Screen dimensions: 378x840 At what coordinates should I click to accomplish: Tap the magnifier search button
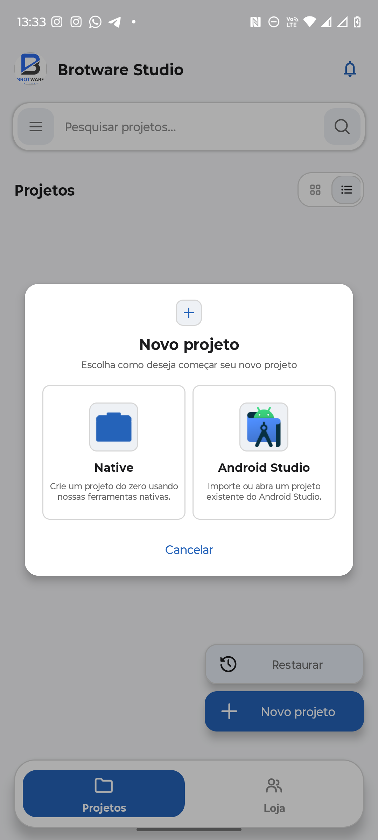[x=342, y=127]
